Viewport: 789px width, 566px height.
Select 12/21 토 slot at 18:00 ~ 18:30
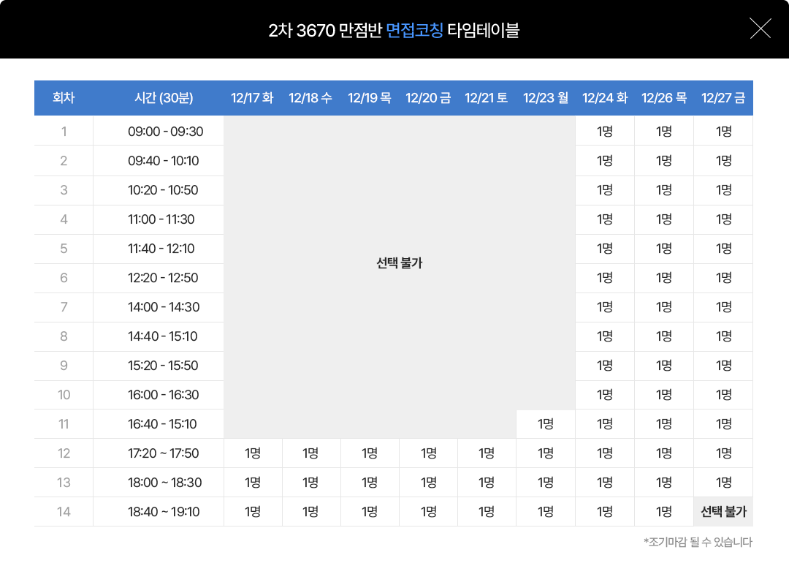point(487,483)
